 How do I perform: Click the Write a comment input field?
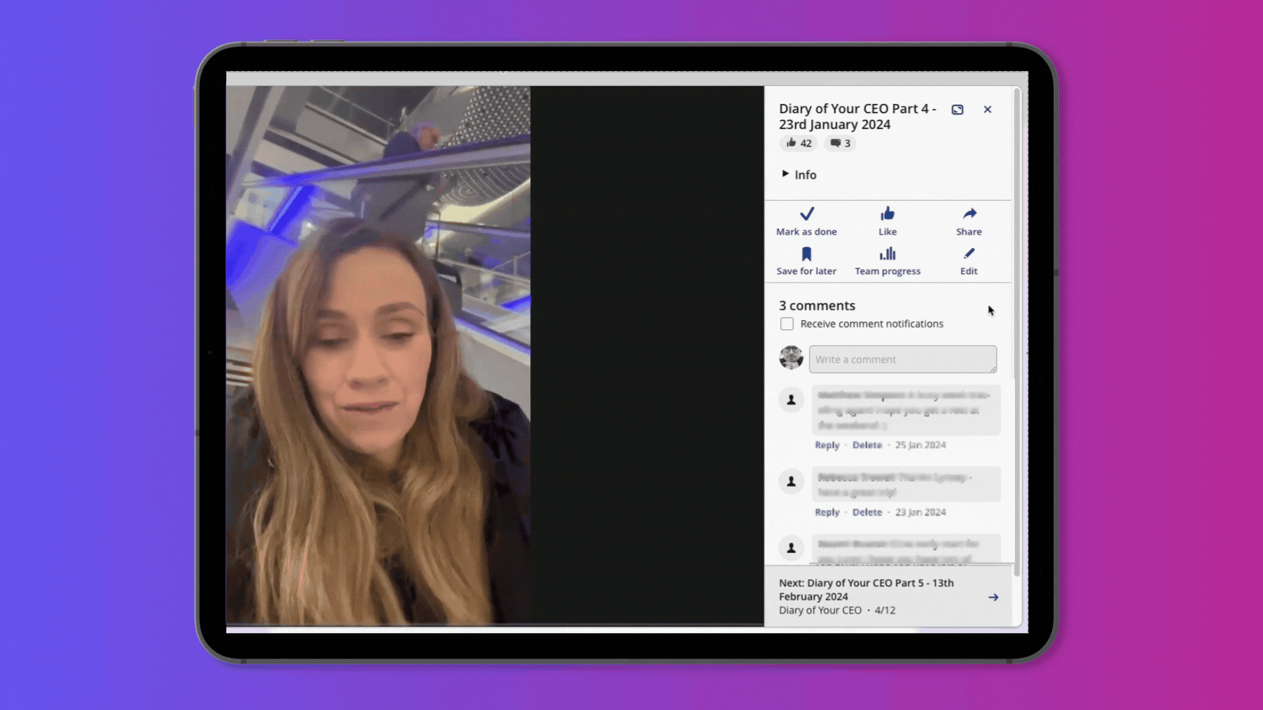tap(902, 358)
